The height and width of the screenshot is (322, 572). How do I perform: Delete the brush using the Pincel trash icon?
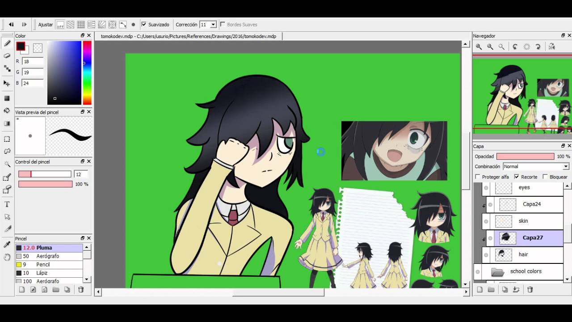pyautogui.click(x=81, y=289)
